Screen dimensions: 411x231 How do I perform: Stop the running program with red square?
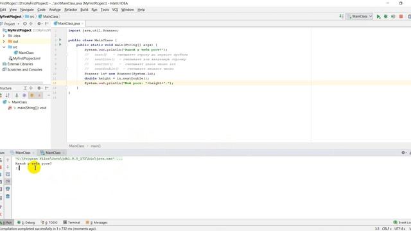tap(401, 17)
